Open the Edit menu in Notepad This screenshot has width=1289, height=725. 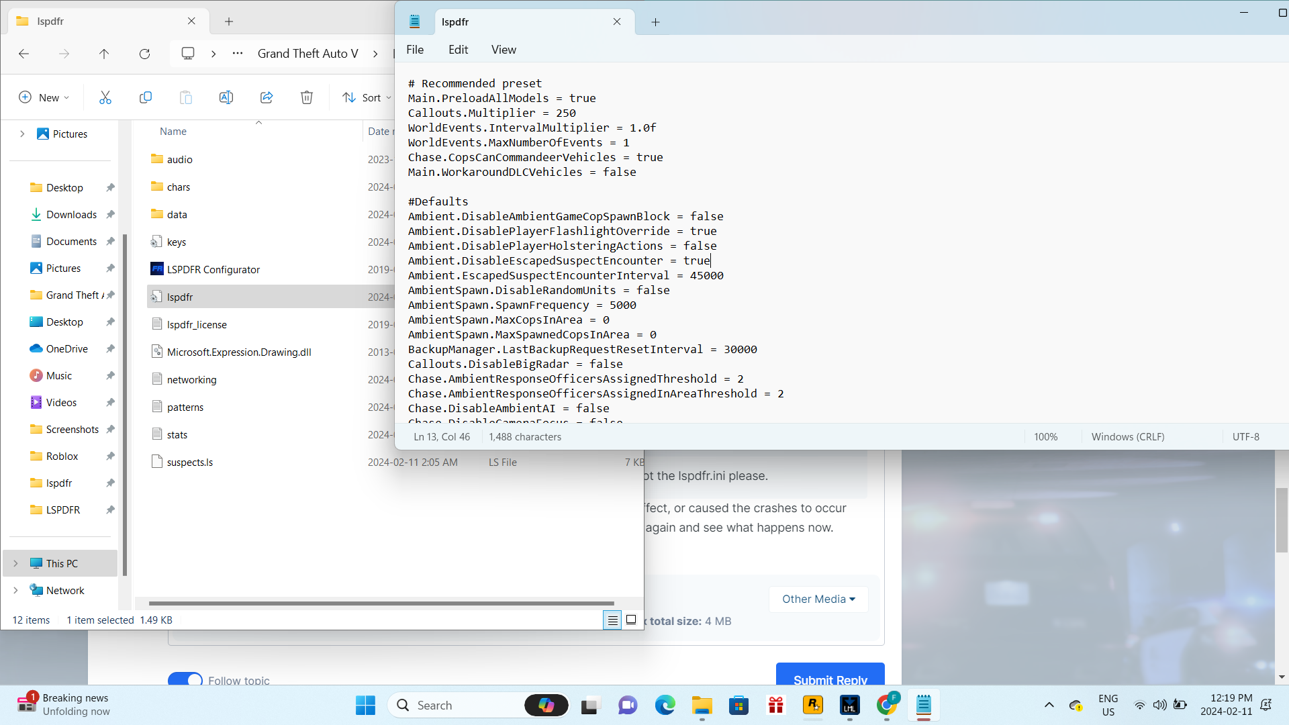pyautogui.click(x=458, y=50)
